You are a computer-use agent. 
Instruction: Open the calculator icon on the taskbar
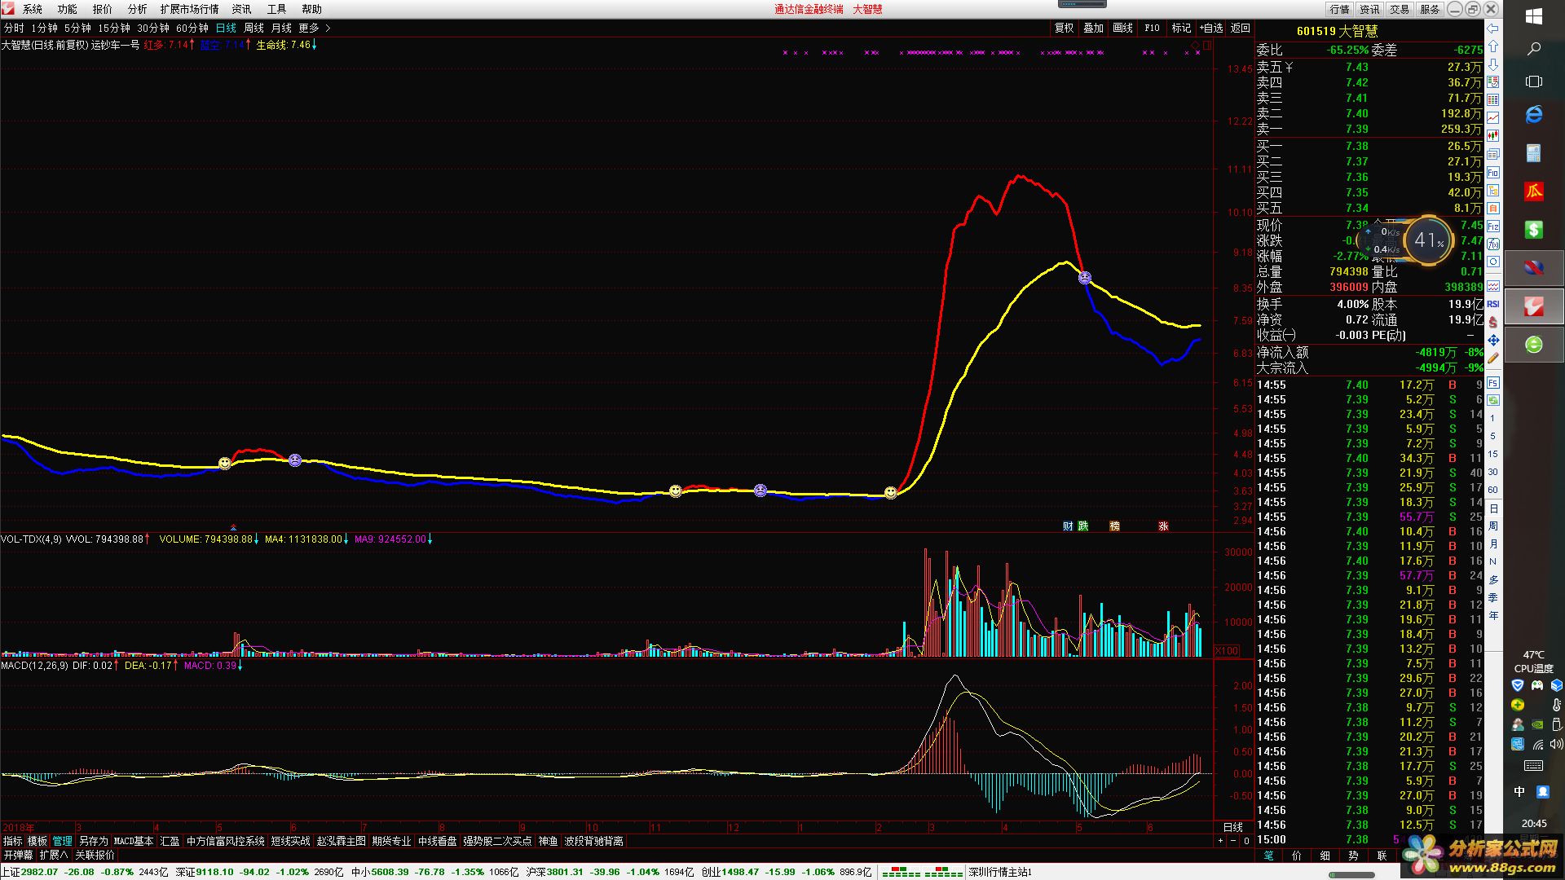tap(1533, 153)
